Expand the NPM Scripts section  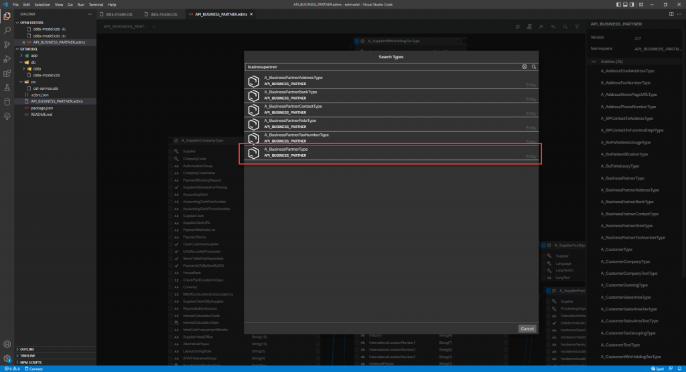pos(17,363)
